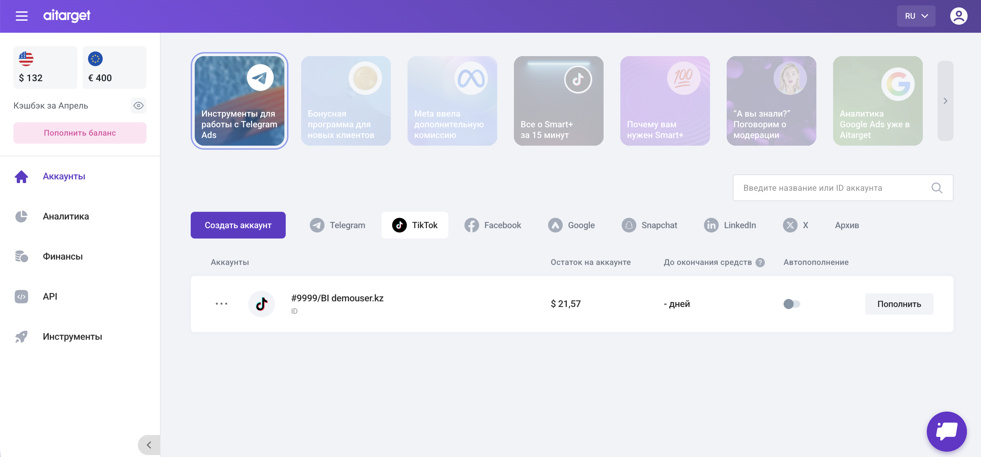Click Пополнить for demouser.kz account

pyautogui.click(x=899, y=304)
